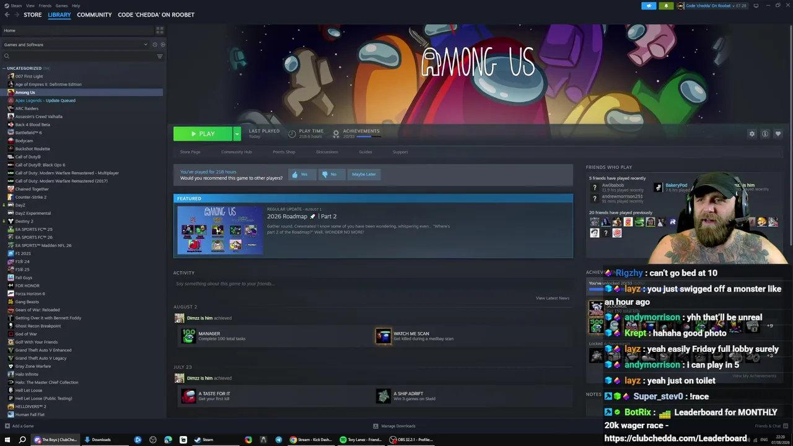Click the activity comment input box
Viewport: 793px width, 446px height.
pyautogui.click(x=372, y=284)
